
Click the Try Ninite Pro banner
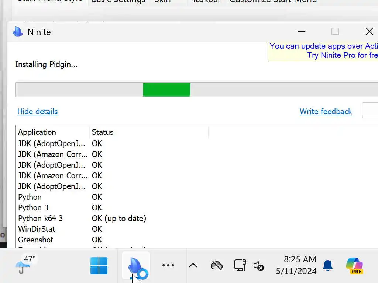click(323, 51)
